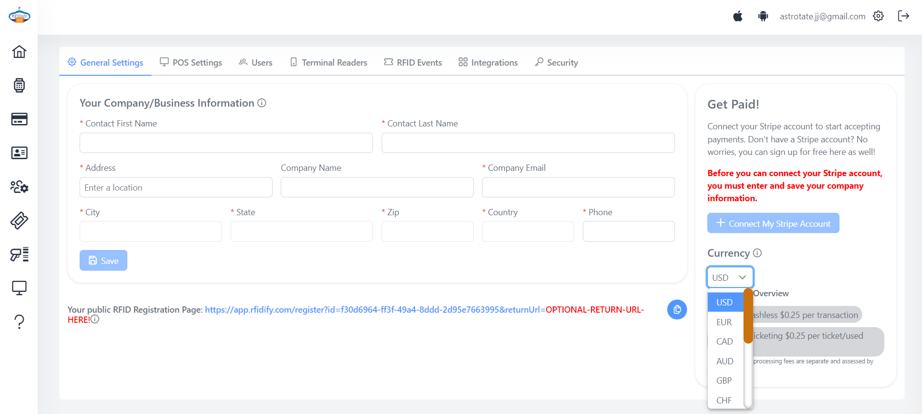Select CHF in the currency list
922x414 pixels.
tap(725, 400)
